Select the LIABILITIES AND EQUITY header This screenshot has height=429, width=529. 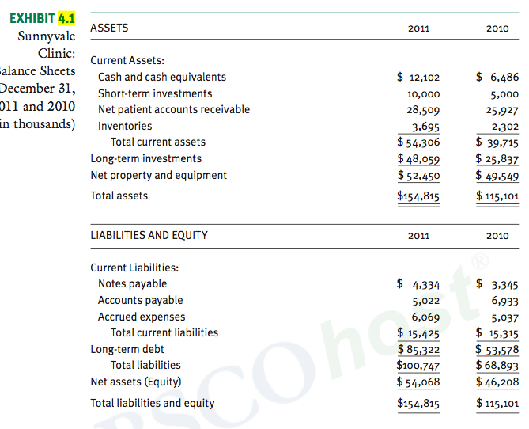tap(149, 235)
